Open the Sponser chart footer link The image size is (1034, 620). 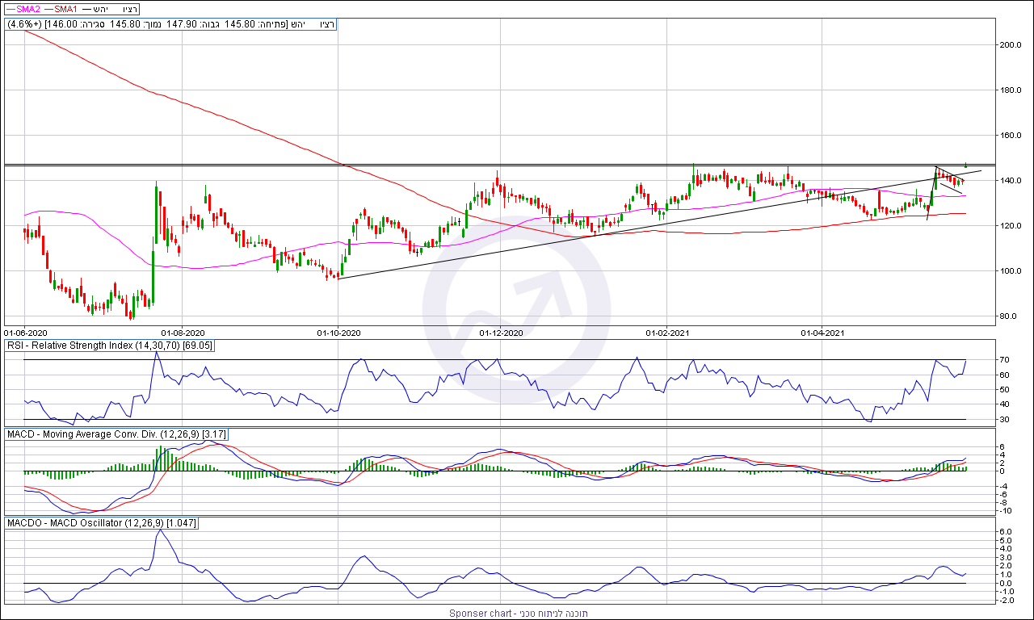pos(518,614)
